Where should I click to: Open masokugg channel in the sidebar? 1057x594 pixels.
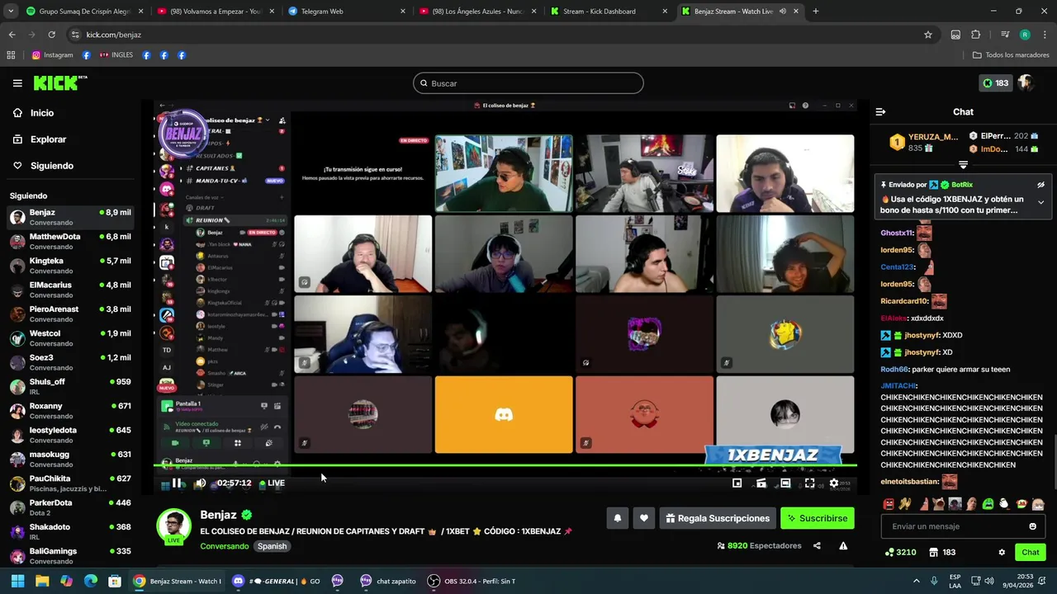click(x=70, y=459)
